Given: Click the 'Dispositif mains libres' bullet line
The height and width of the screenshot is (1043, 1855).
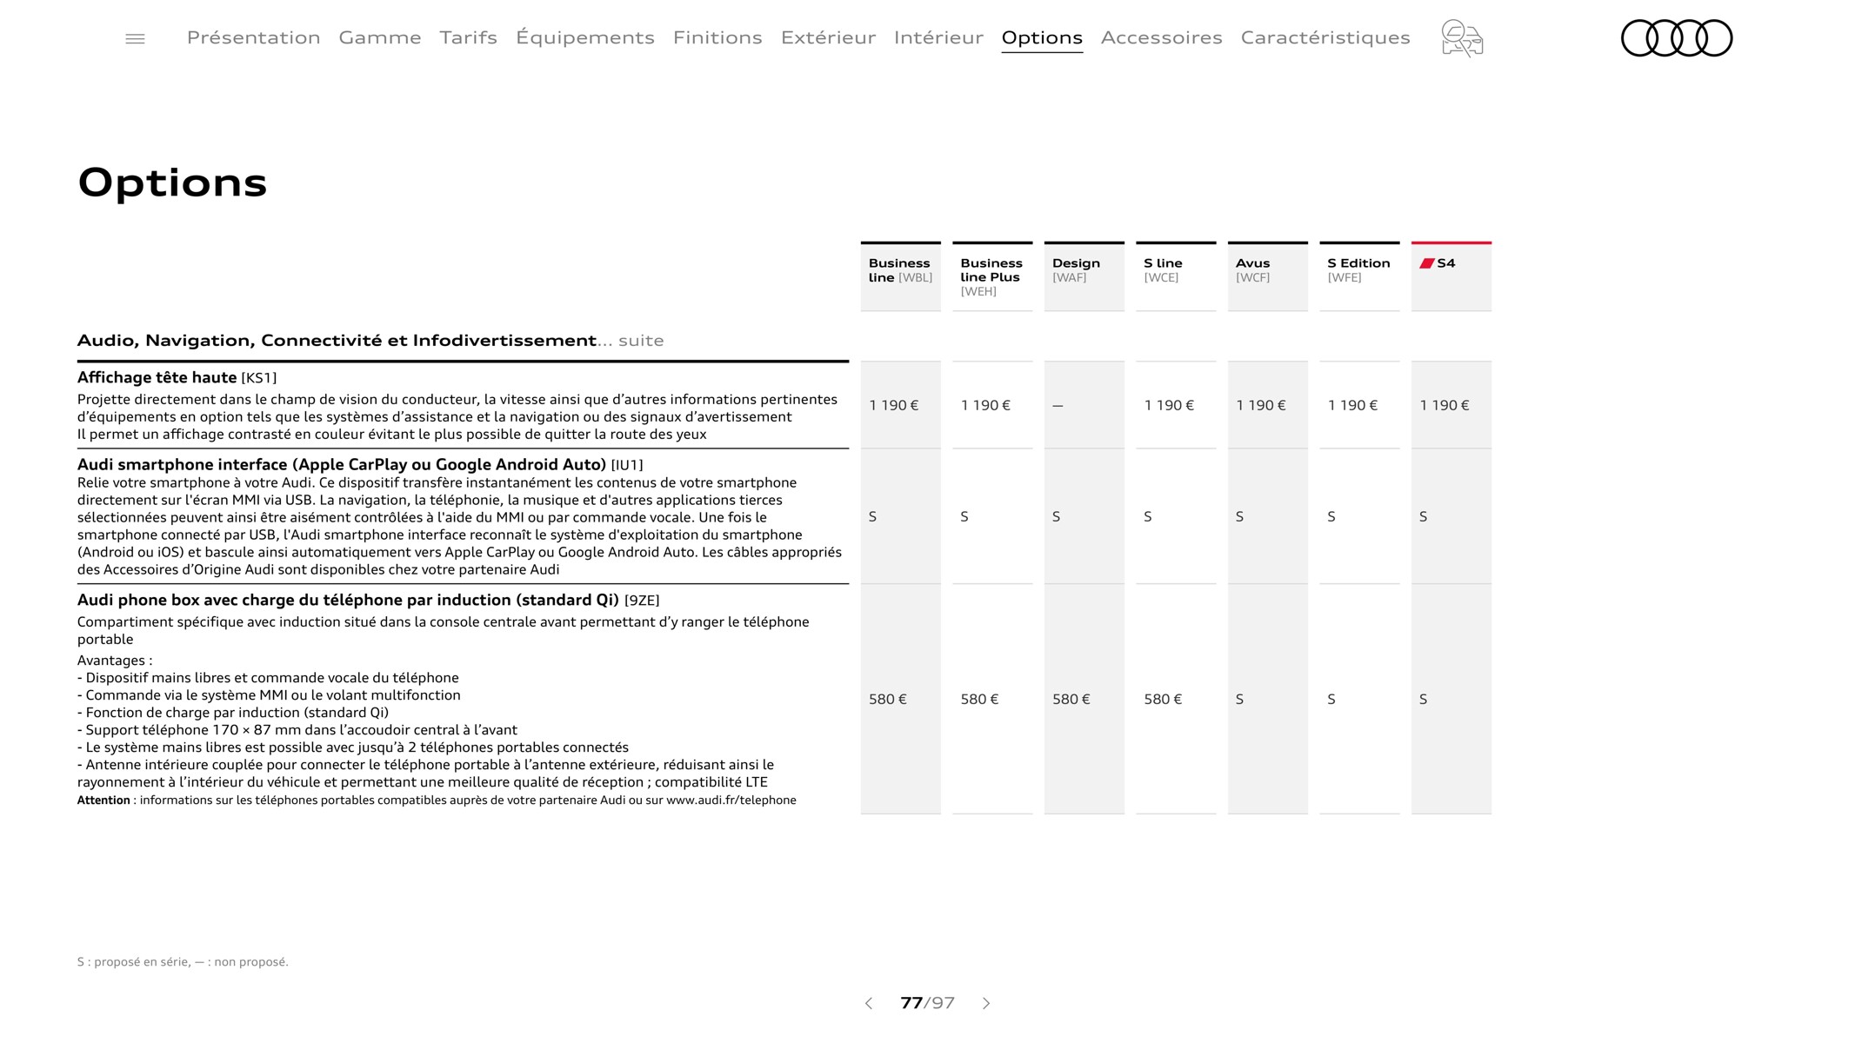Looking at the screenshot, I should tap(268, 678).
